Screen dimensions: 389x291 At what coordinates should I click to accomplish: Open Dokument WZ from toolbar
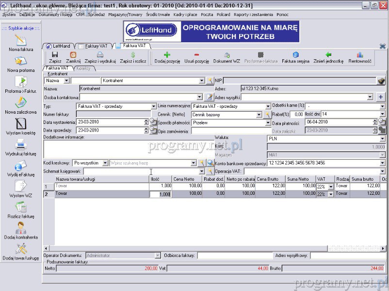pyautogui.click(x=227, y=55)
